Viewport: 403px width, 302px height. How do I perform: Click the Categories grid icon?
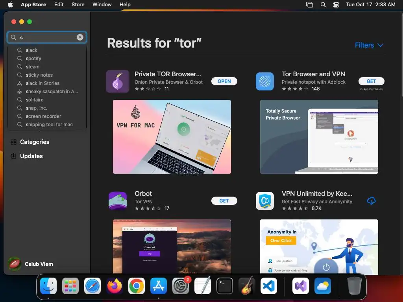[14, 142]
